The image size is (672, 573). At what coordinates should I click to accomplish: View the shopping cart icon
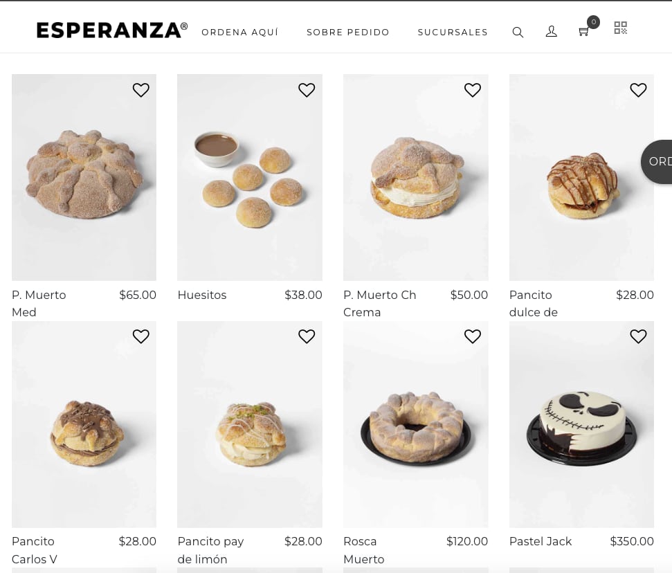[584, 32]
